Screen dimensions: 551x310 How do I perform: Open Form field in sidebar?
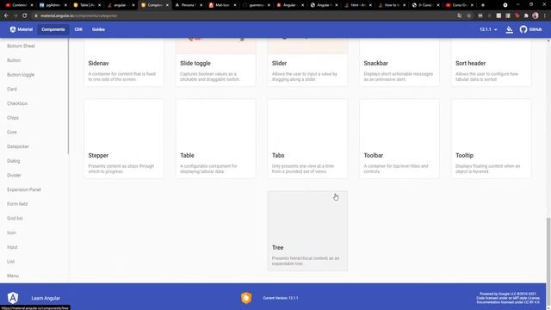click(17, 204)
